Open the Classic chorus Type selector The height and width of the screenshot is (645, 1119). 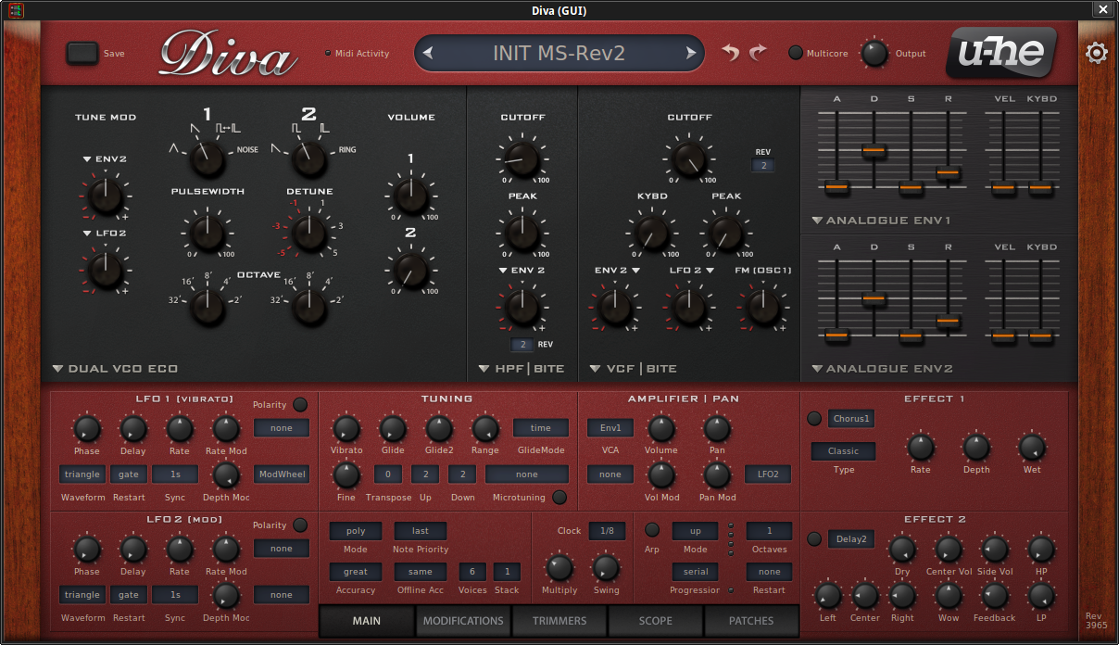click(843, 451)
